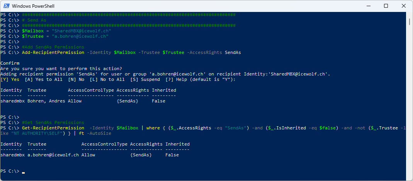This screenshot has width=413, height=181.
Task: Click the Windows PowerShell title text
Action: pyautogui.click(x=34, y=6)
